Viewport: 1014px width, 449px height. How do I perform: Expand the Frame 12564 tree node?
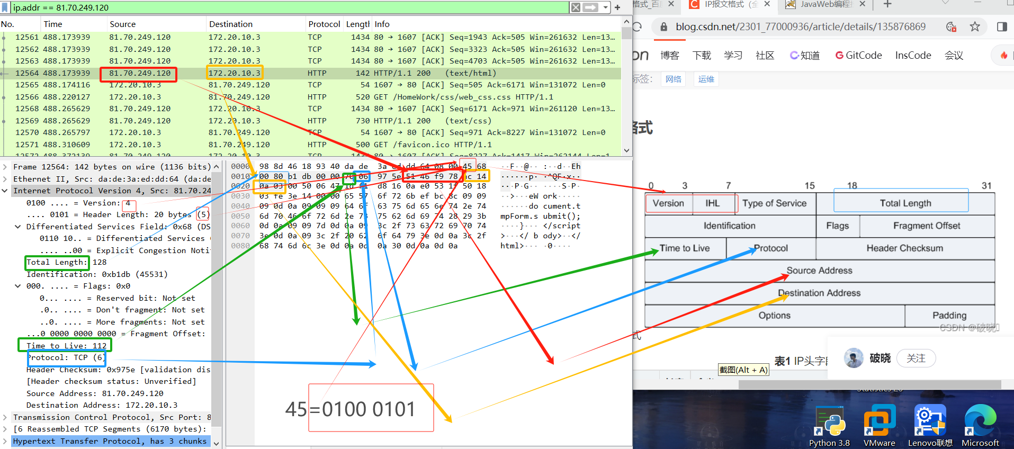coord(5,167)
